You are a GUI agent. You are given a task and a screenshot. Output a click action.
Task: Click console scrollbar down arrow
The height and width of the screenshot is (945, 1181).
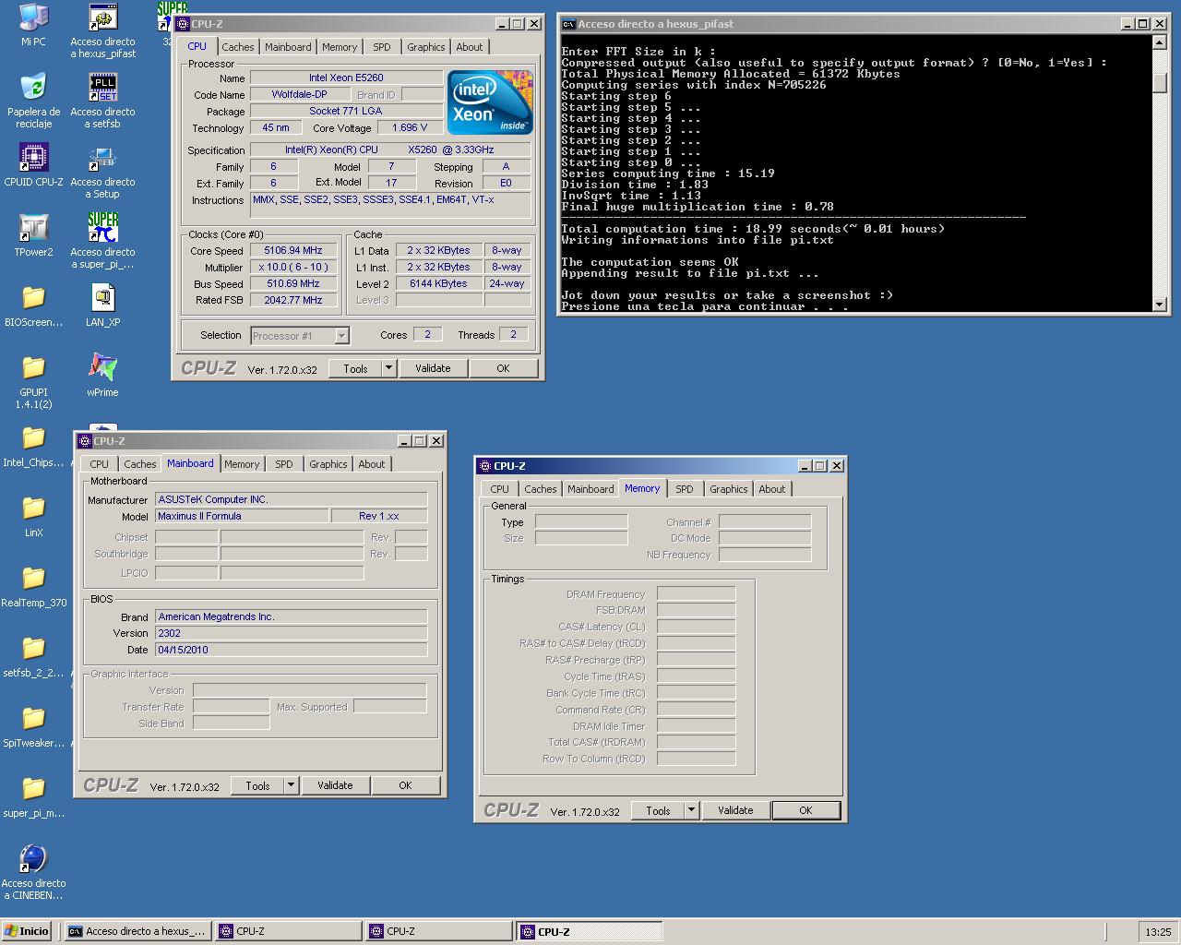1160,304
